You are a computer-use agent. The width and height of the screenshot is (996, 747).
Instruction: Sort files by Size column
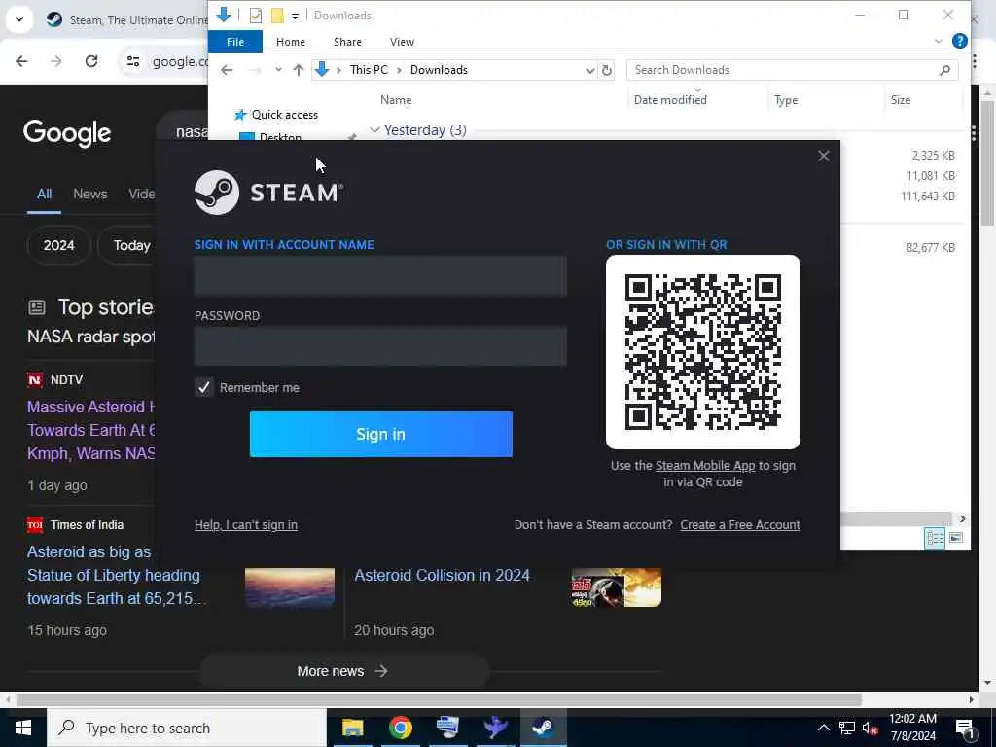(900, 100)
